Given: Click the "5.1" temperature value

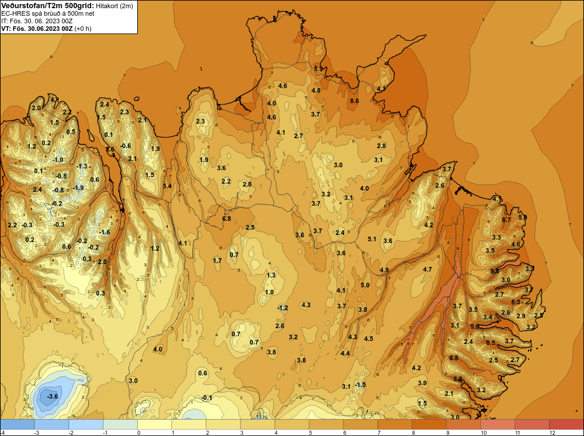Looking at the screenshot, I should coord(371,239).
